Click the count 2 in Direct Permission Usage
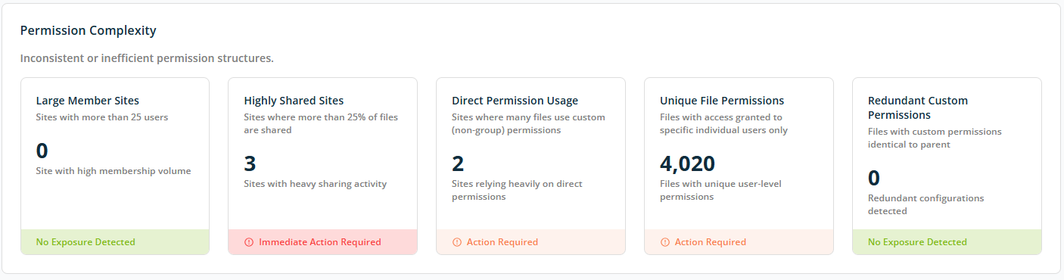This screenshot has width=1064, height=280. (458, 163)
